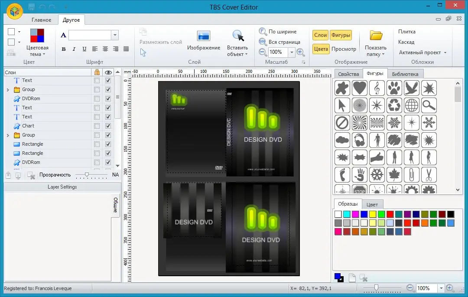Pick the recycle-arrows shape
Viewport: 468px width, 297px height.
click(394, 105)
